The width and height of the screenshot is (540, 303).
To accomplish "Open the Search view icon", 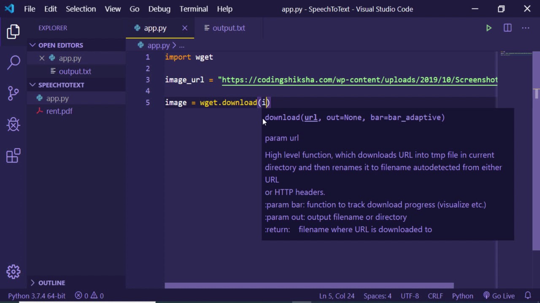I will [x=13, y=62].
